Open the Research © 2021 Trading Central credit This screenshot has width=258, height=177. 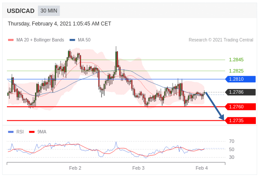pos(221,40)
